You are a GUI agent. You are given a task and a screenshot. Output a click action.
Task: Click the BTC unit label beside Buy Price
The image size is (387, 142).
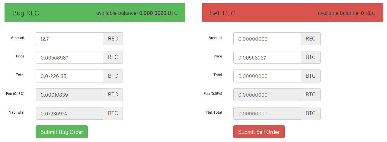(x=113, y=57)
